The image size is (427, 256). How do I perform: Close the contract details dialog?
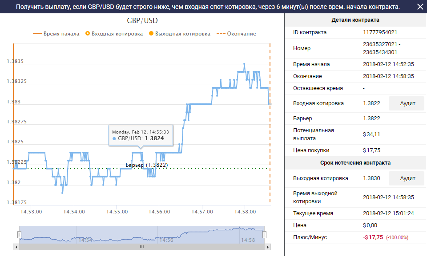[420, 7]
